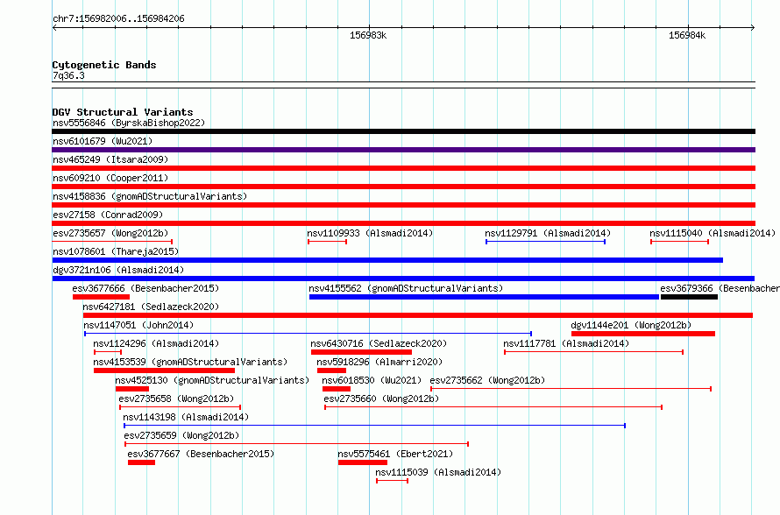Screen dimensions: 780x515
Task: Select nsv1147051 (John2014) label
Action: point(138,325)
